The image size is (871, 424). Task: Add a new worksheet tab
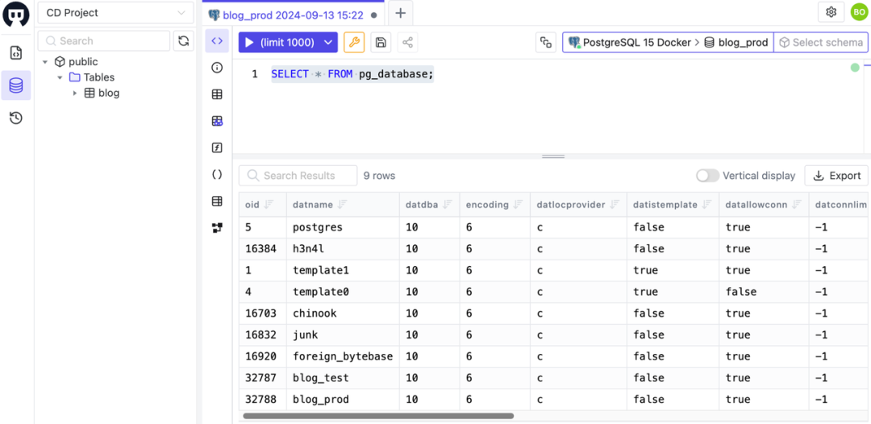pyautogui.click(x=401, y=14)
